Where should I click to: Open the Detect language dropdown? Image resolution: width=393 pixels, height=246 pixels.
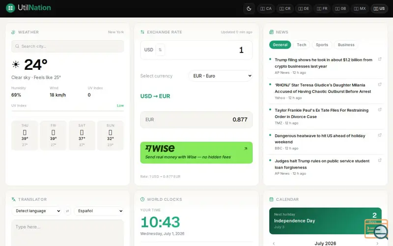pyautogui.click(x=36, y=211)
